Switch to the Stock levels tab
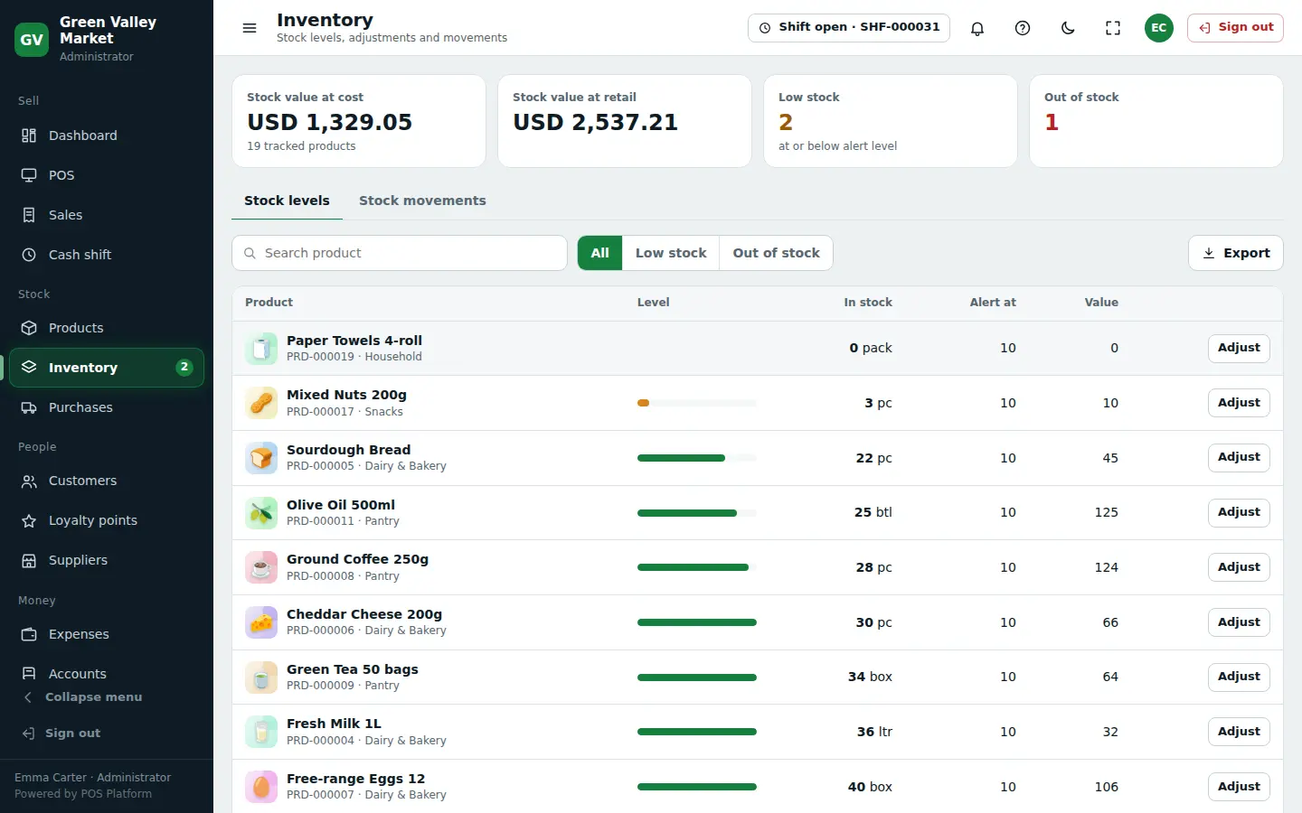This screenshot has width=1302, height=813. coord(287,201)
